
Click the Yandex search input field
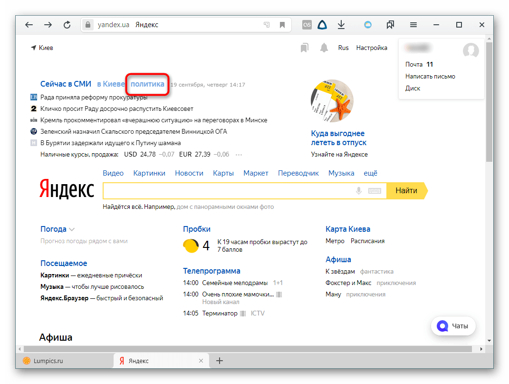(x=228, y=191)
